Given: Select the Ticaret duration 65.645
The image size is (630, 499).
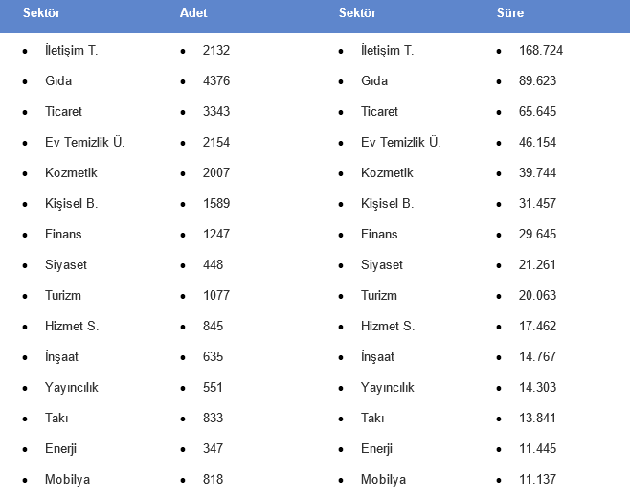Looking at the screenshot, I should 537,111.
